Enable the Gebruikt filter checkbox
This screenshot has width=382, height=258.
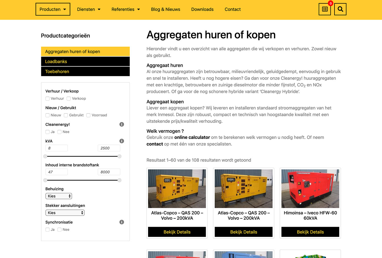click(x=66, y=115)
